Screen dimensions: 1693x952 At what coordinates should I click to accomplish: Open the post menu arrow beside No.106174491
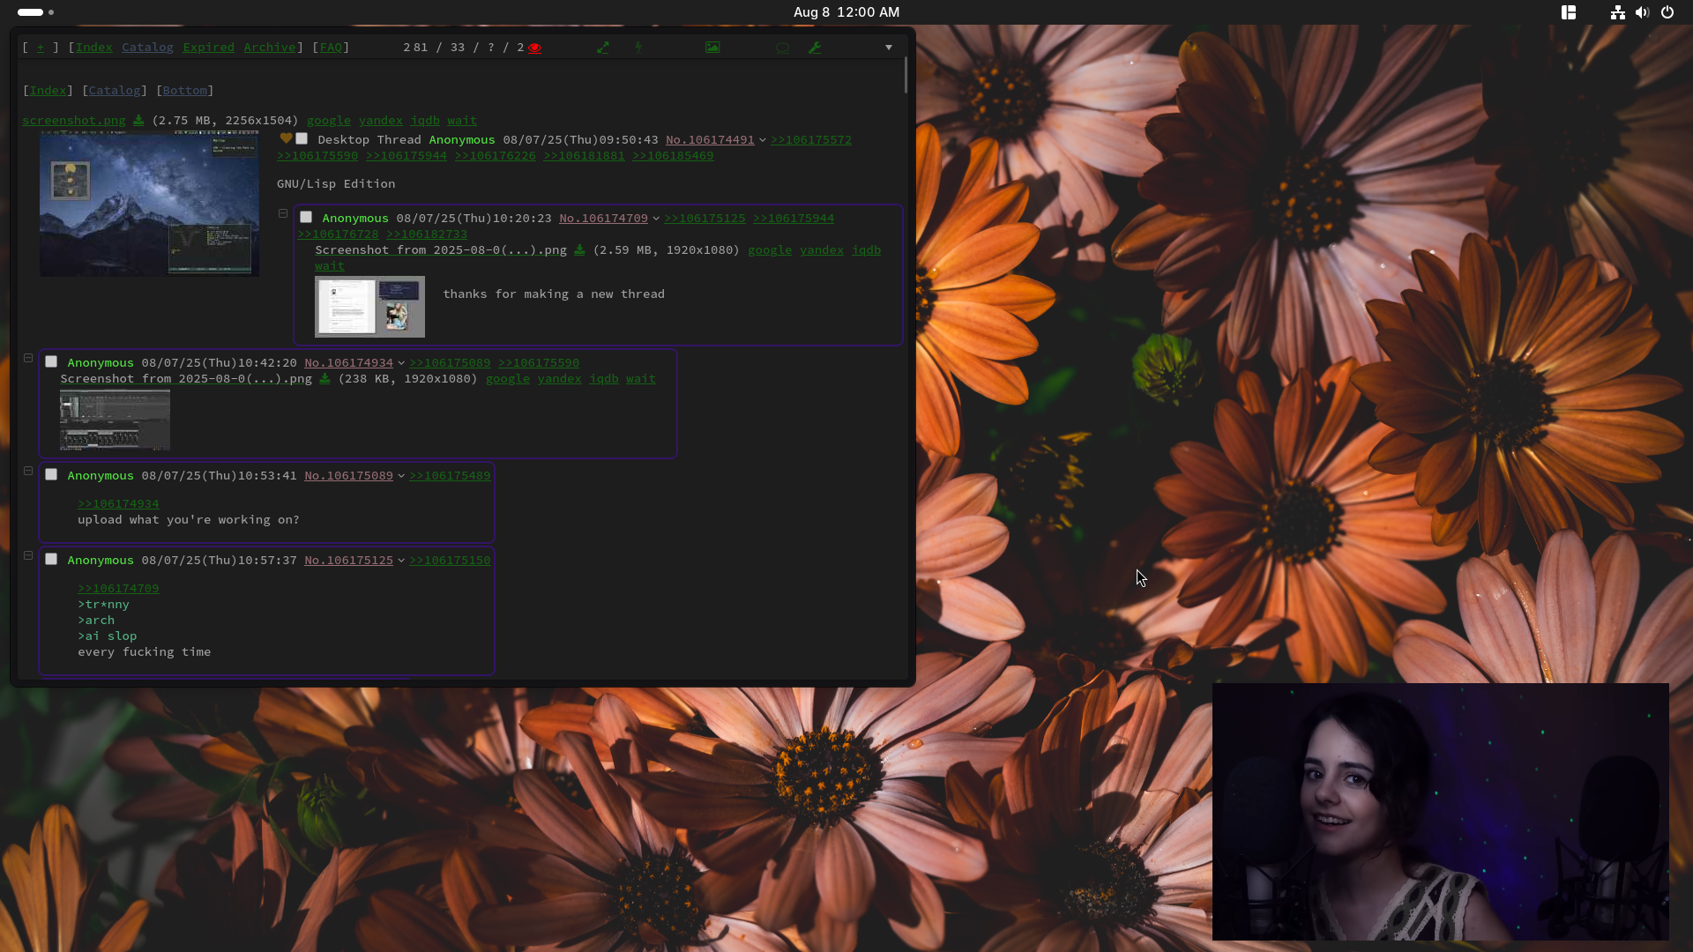click(x=763, y=140)
